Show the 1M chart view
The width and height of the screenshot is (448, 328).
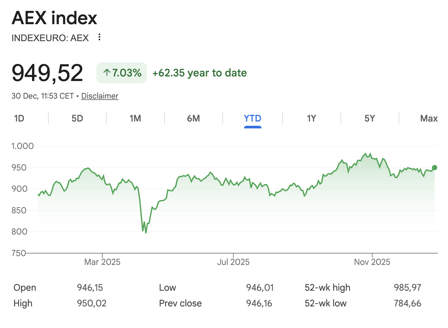[x=135, y=118]
